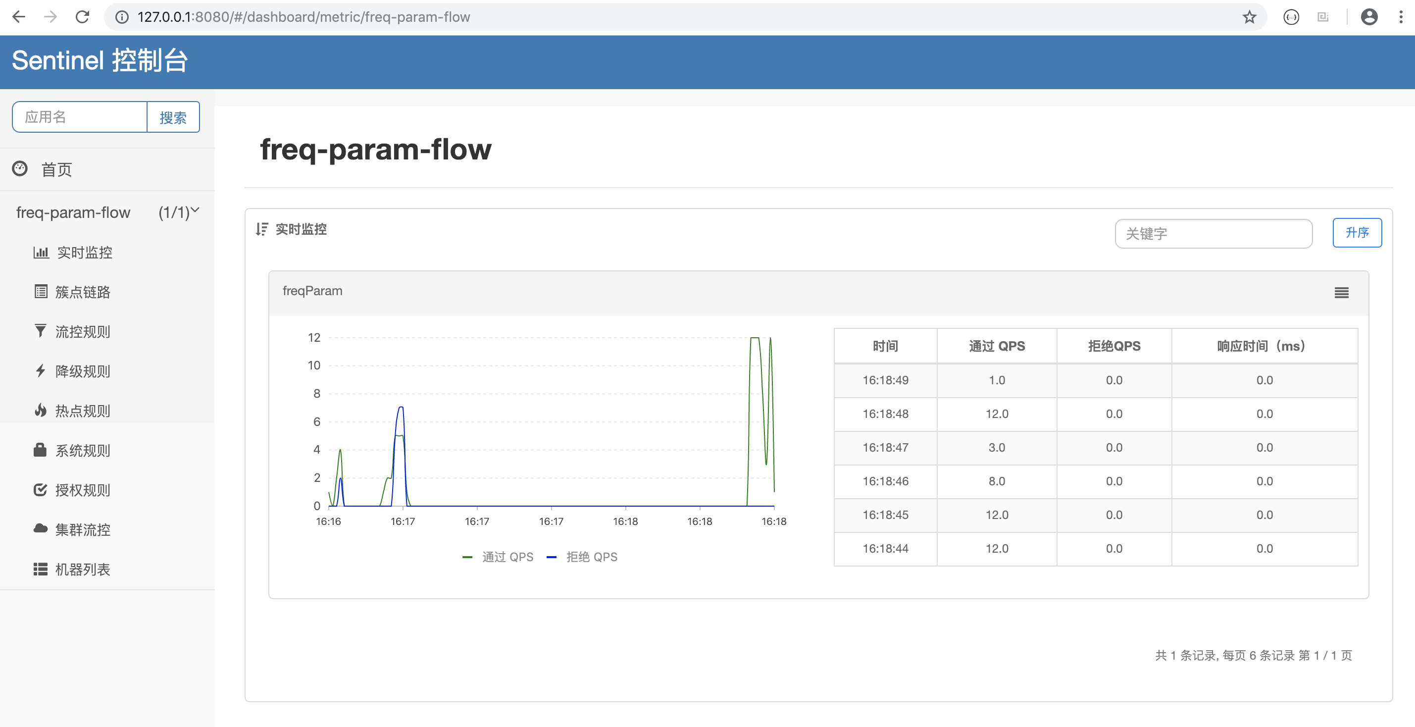The width and height of the screenshot is (1415, 727).
Task: Click the bar chart icon for 实时监控
Action: tap(41, 252)
